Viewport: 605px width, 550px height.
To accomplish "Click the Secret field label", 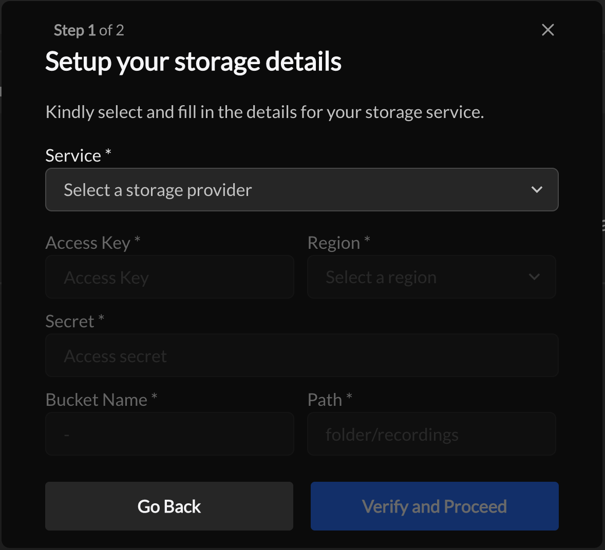I will pos(69,321).
